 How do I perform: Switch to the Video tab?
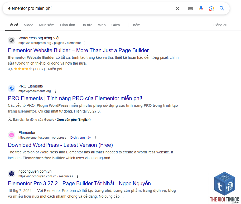pyautogui.click(x=28, y=25)
